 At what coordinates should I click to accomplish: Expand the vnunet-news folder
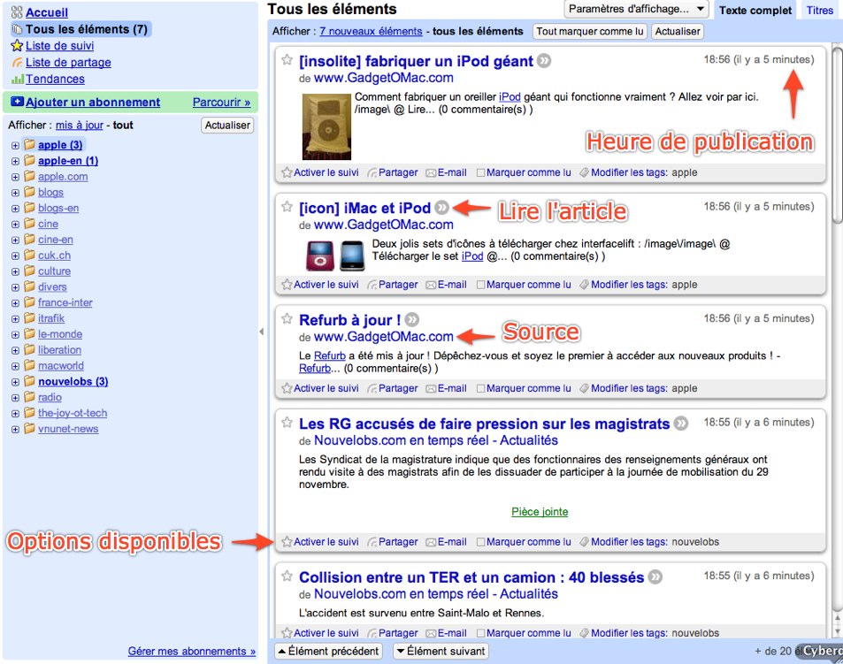tap(15, 430)
